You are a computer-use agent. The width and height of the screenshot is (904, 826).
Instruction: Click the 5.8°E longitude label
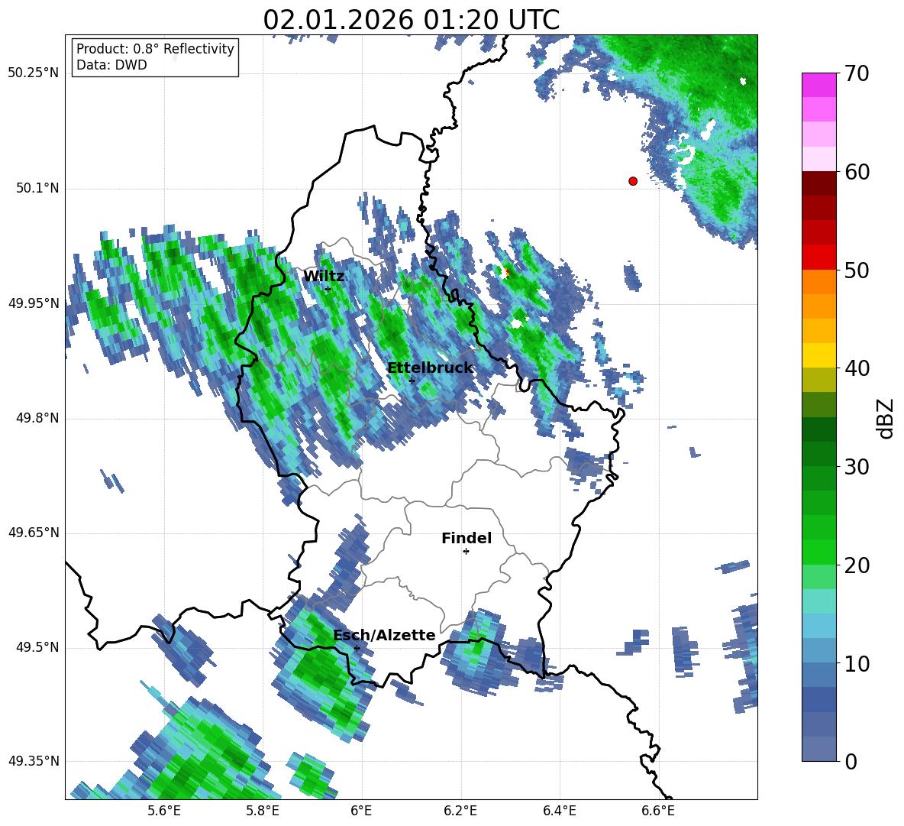click(x=263, y=811)
